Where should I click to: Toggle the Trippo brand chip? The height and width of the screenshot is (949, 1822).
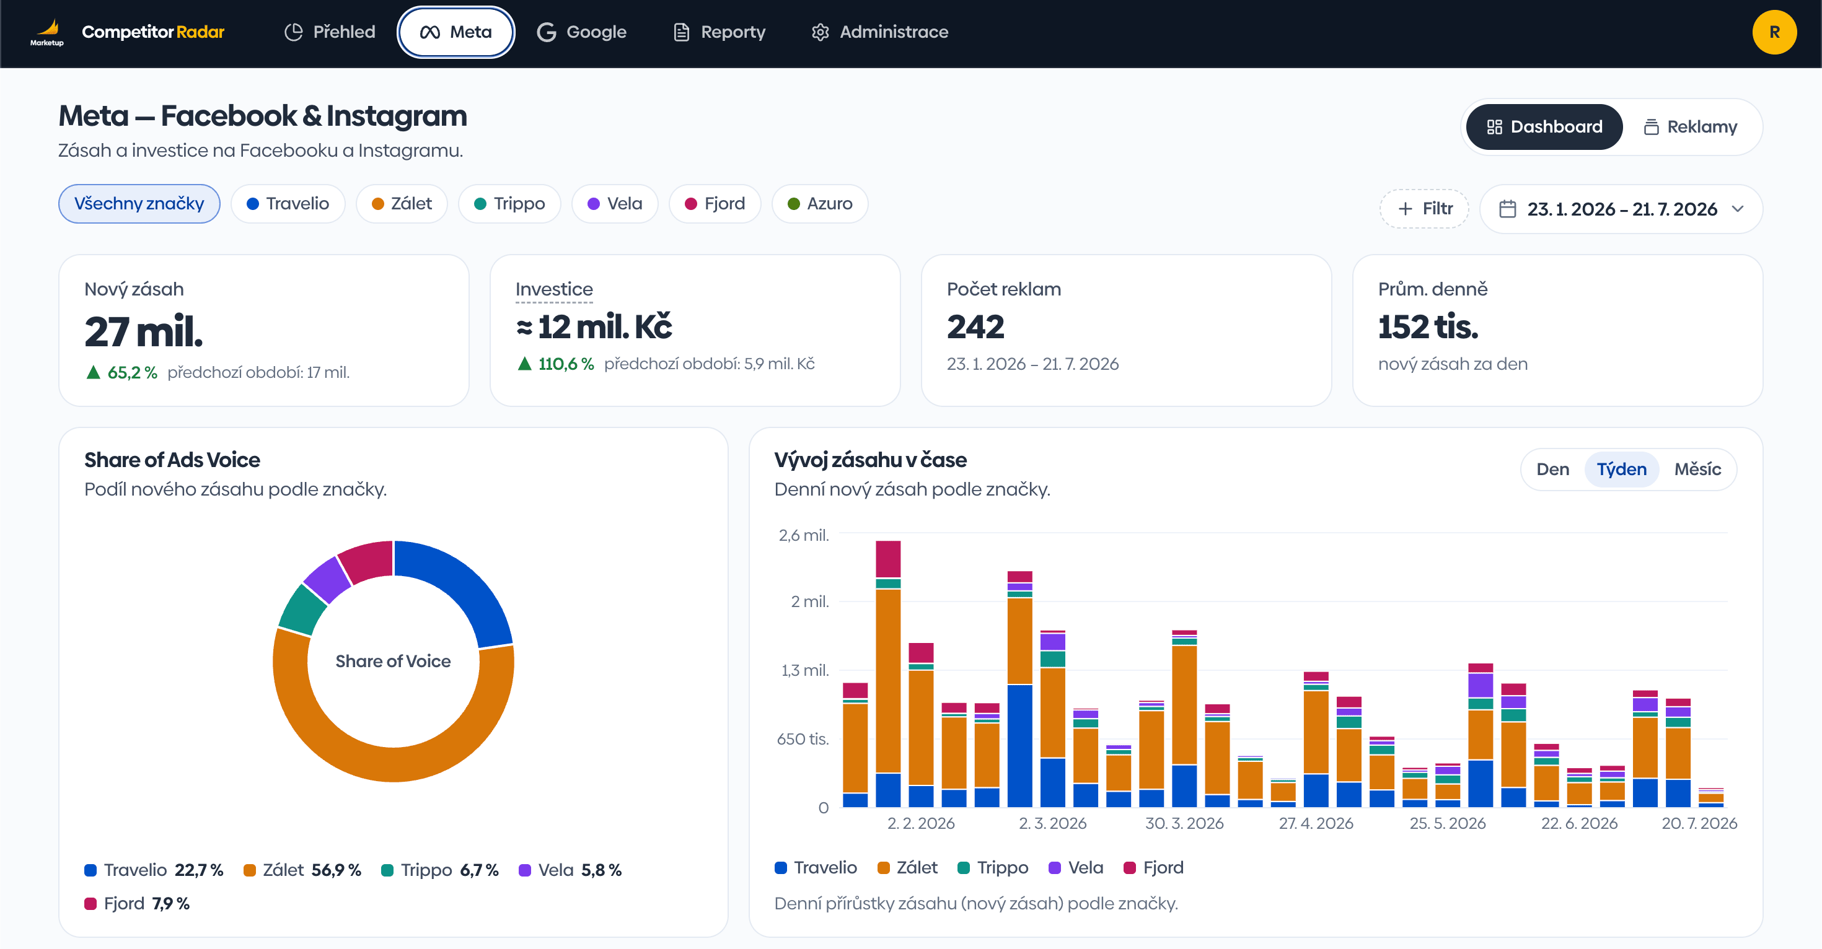pyautogui.click(x=509, y=204)
